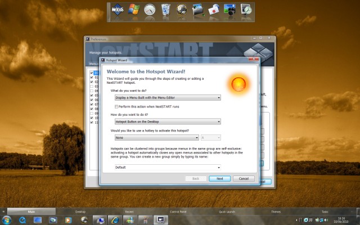Enable 'Perform this action when NextSTART runs'
The height and width of the screenshot is (225, 360).
[x=116, y=106]
